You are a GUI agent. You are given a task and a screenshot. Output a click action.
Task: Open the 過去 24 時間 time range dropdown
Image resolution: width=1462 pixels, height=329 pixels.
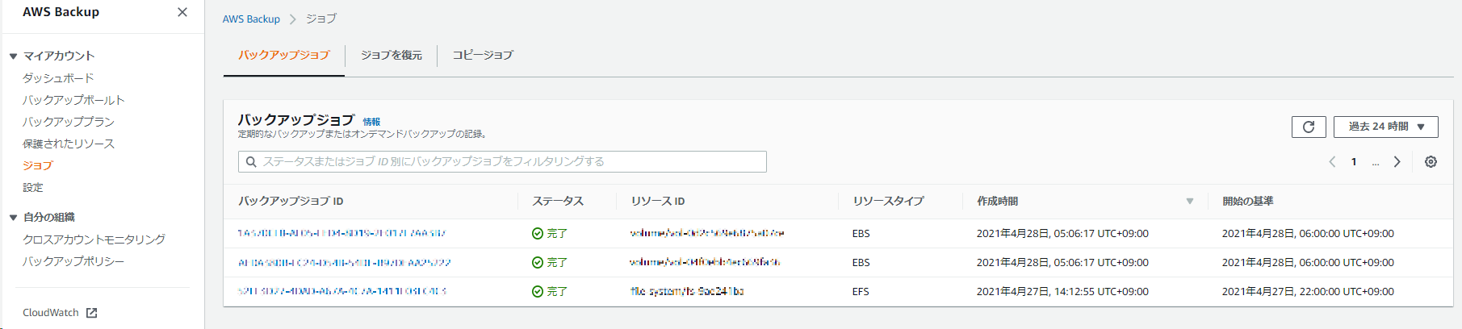click(x=1385, y=127)
